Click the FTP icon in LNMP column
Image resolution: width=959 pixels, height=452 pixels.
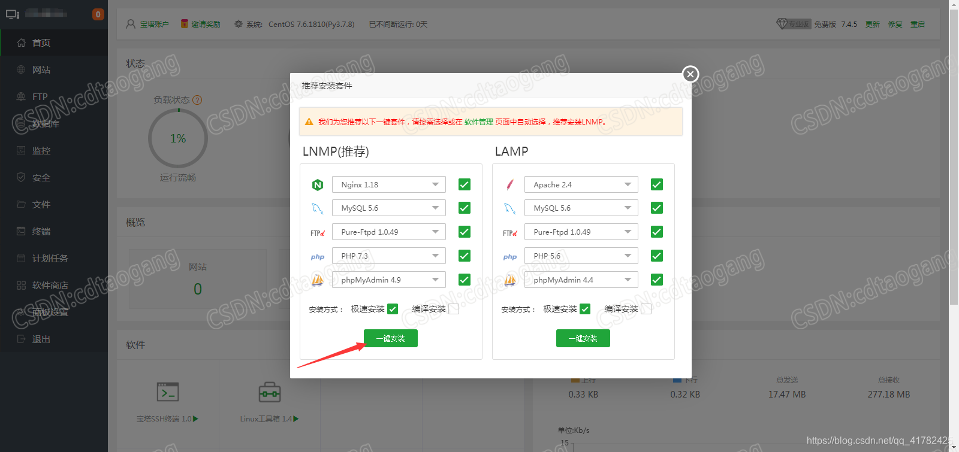click(318, 233)
